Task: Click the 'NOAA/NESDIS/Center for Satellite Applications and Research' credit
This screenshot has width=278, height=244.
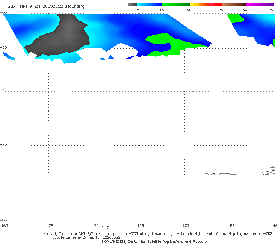Action: point(155,241)
